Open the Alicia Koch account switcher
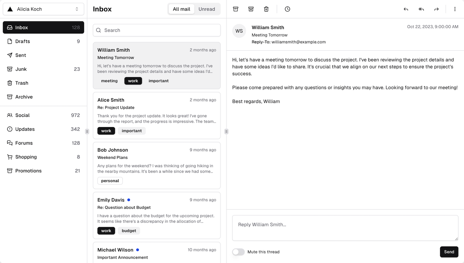Image resolution: width=464 pixels, height=263 pixels. tap(43, 9)
